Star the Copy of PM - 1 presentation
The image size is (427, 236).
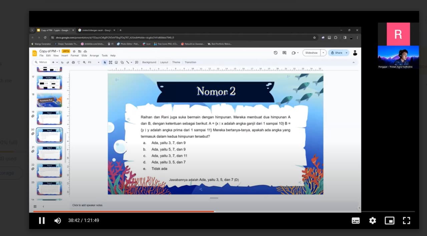[74, 51]
